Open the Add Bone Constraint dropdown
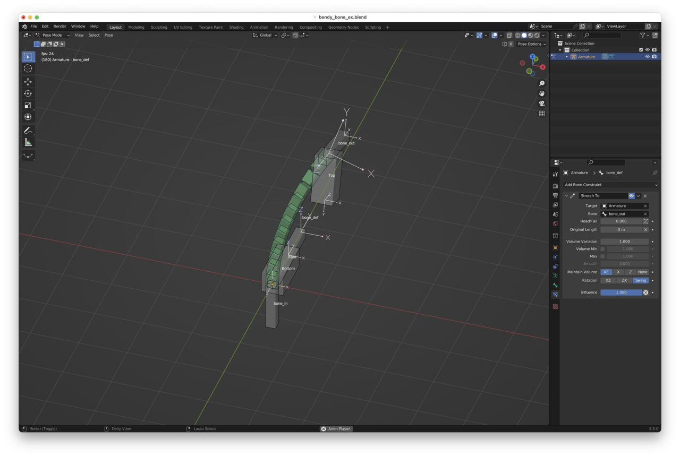The height and width of the screenshot is (457, 680). [610, 185]
